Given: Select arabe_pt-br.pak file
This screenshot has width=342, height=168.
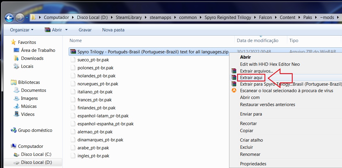Looking at the screenshot, I should pyautogui.click(x=93, y=148).
